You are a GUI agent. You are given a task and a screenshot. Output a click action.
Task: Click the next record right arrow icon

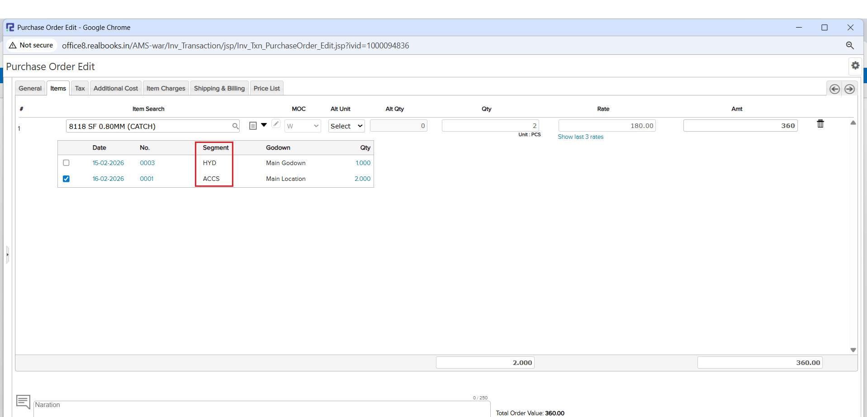point(849,89)
